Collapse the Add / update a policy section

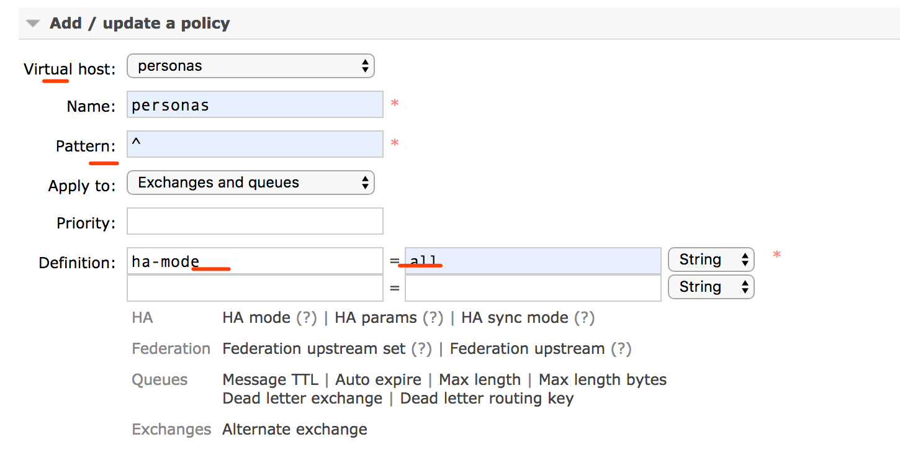[x=33, y=24]
